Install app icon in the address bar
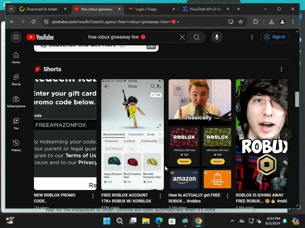This screenshot has width=305, height=228. tap(231, 22)
